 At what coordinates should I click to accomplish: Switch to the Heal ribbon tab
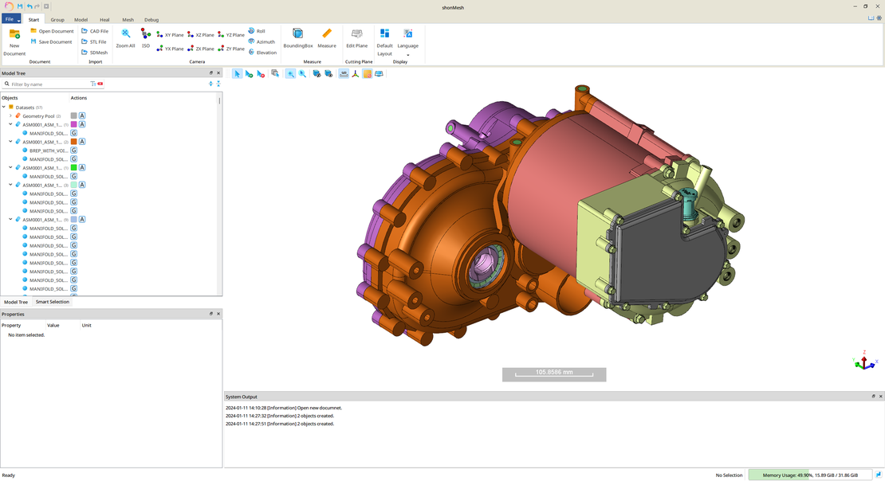(104, 20)
